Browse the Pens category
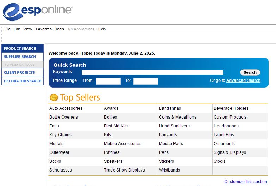 click(164, 152)
